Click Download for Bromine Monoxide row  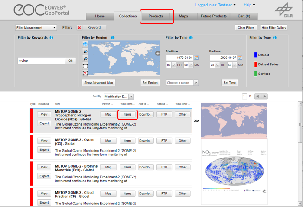(x=146, y=167)
